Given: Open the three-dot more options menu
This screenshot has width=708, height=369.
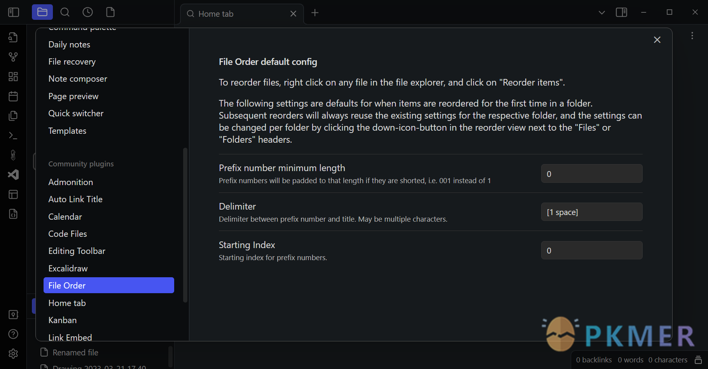Looking at the screenshot, I should pyautogui.click(x=692, y=36).
